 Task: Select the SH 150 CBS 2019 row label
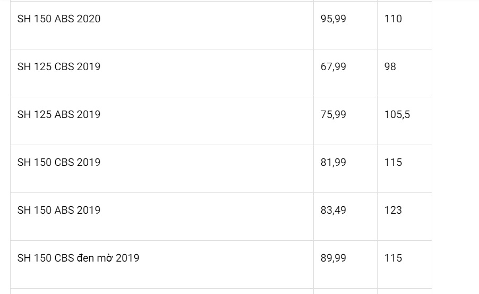59,163
